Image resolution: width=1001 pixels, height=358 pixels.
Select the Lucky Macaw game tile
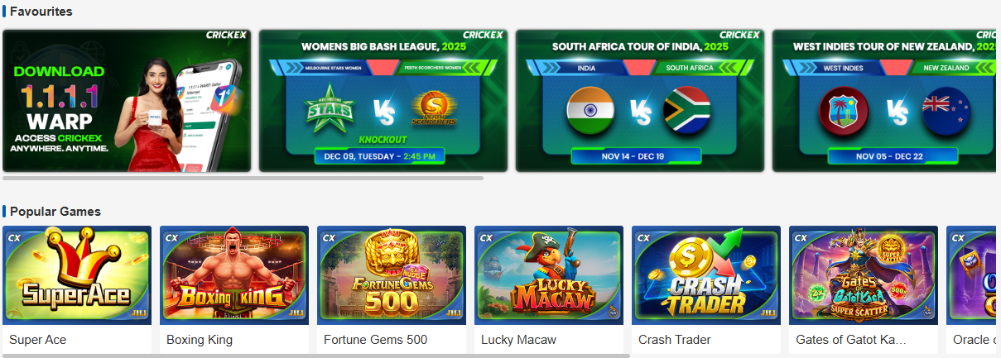(x=549, y=275)
